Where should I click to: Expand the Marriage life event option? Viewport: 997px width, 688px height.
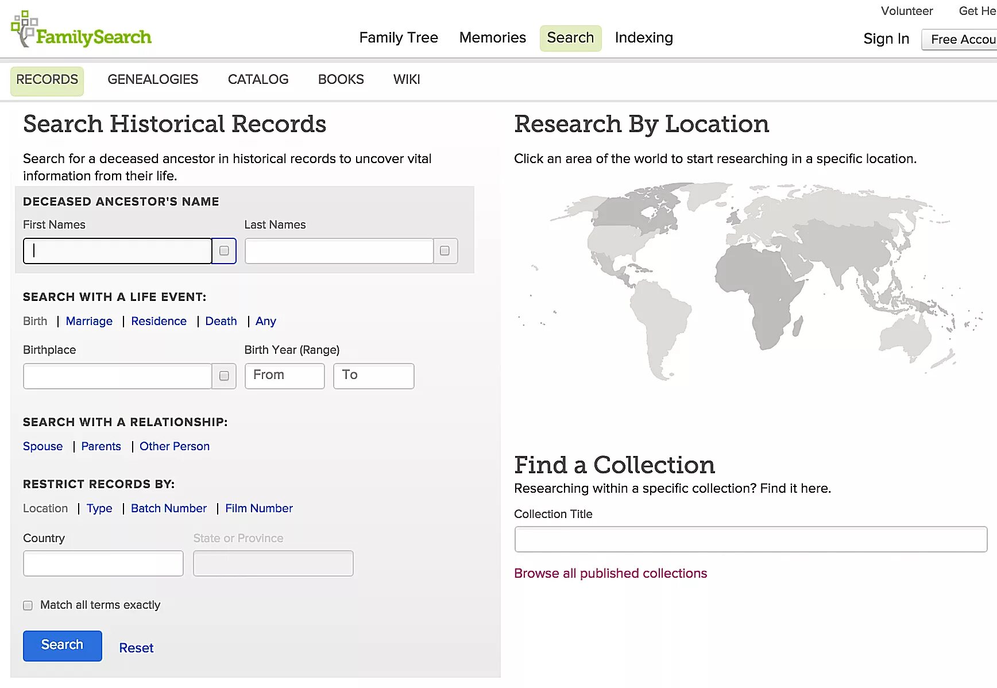click(89, 321)
